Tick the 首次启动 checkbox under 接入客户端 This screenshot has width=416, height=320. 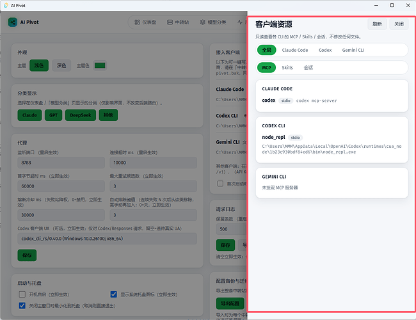pos(220,183)
